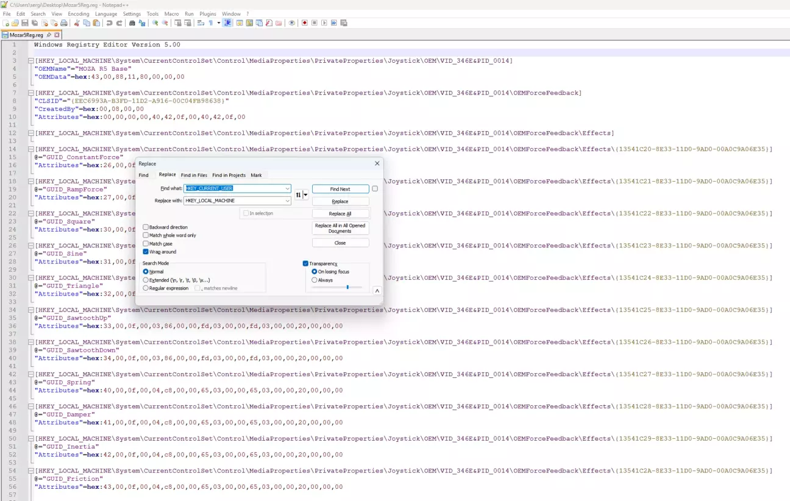The width and height of the screenshot is (790, 501).
Task: Select the Normal search mode
Action: coord(146,272)
